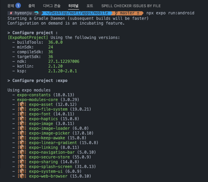Open the 포트 ports tab
Screen dimensions: 208x182
(90, 6)
